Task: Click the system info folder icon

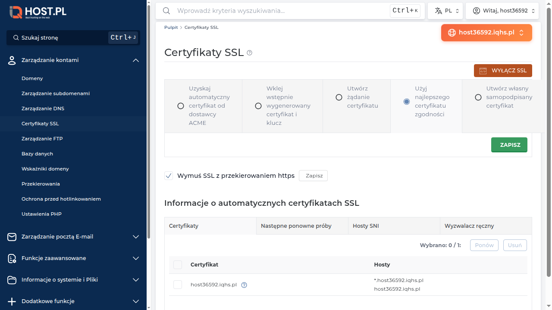Action: (12, 280)
